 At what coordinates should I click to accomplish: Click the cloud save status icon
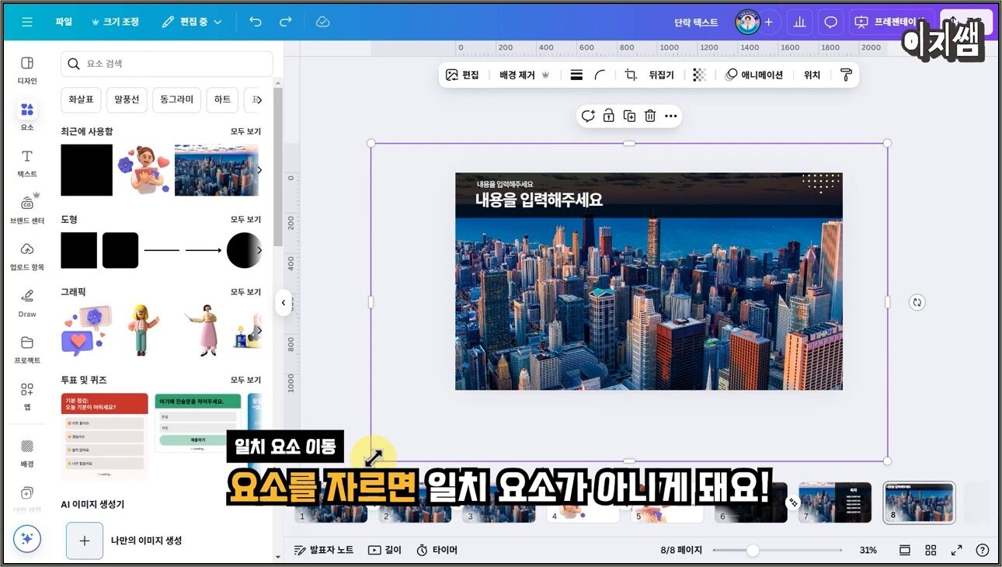click(323, 22)
